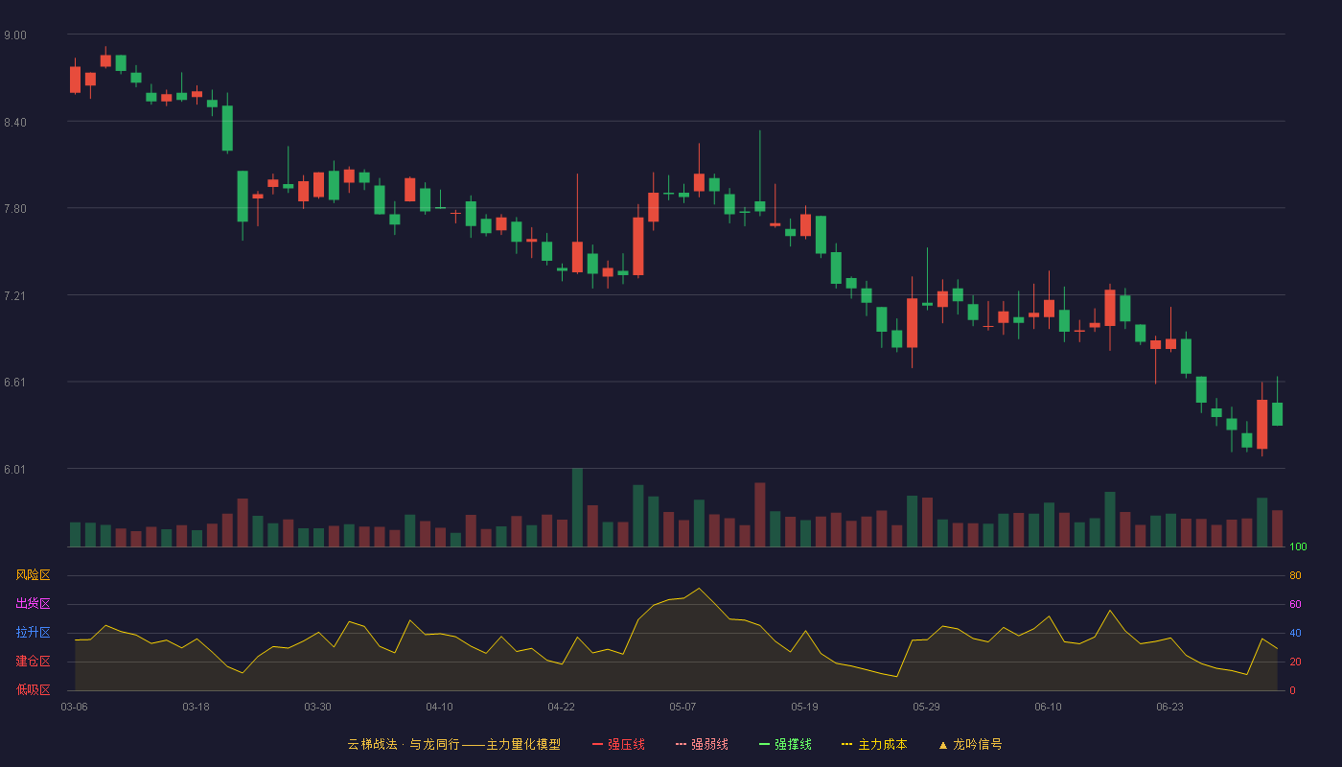Toggle the 主力成本 legend entry
Viewport: 1342px width, 767px height.
pyautogui.click(x=874, y=744)
